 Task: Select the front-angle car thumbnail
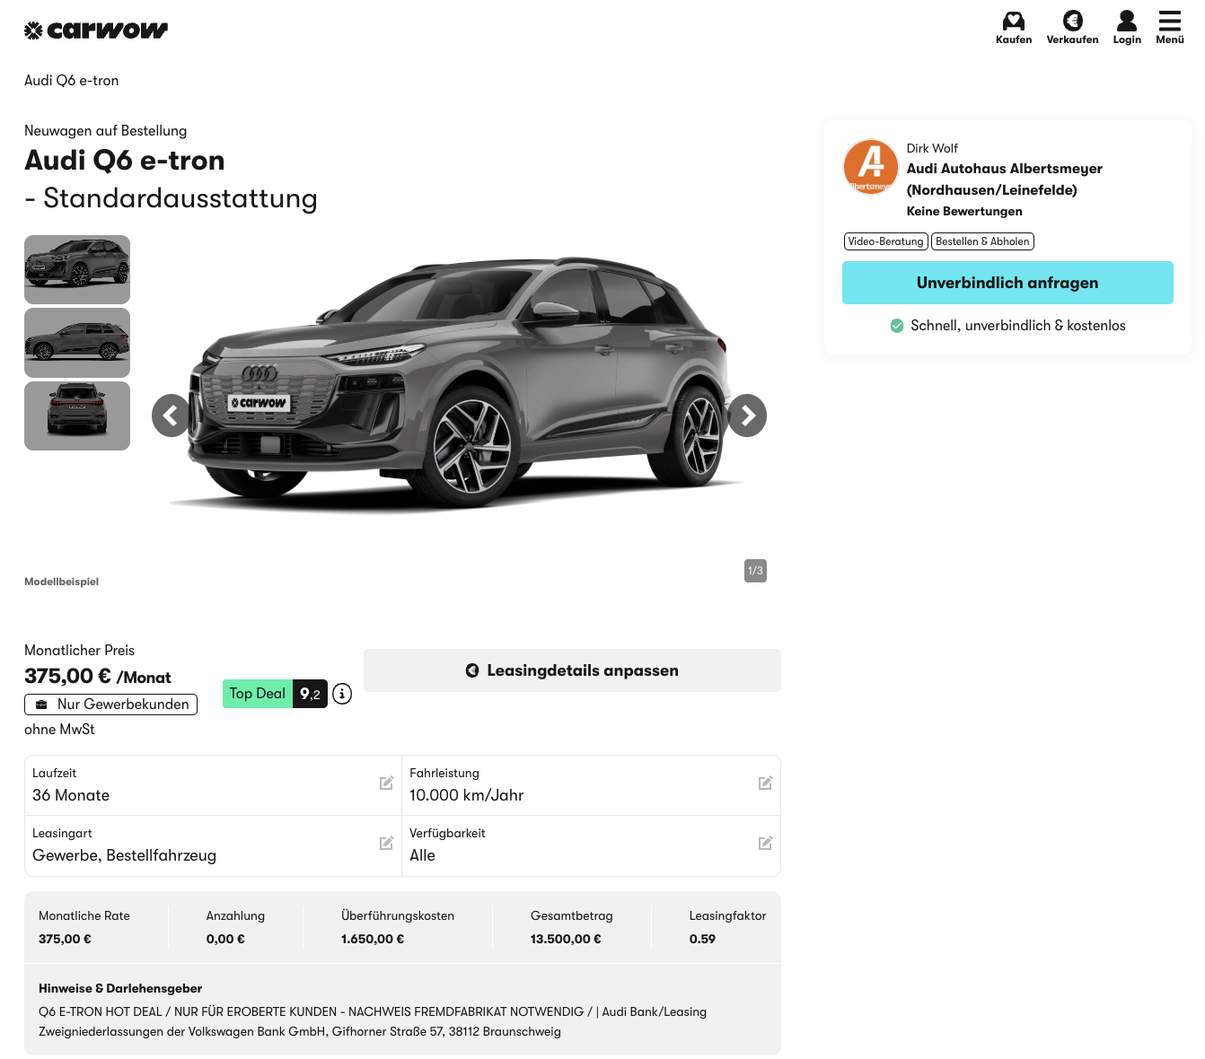click(x=77, y=269)
